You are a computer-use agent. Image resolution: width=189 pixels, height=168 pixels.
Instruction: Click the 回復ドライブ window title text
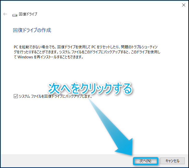pyautogui.click(x=28, y=14)
